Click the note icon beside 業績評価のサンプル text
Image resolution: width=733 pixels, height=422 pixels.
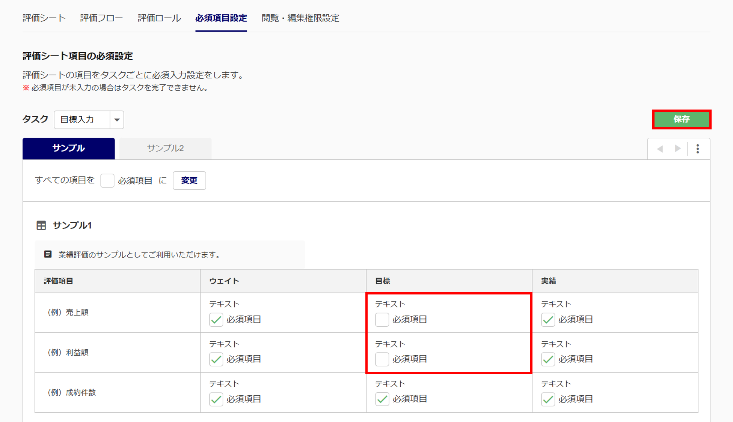[x=48, y=254]
